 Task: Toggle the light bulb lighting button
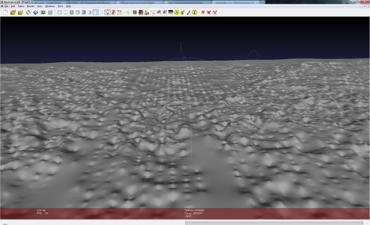(x=107, y=12)
